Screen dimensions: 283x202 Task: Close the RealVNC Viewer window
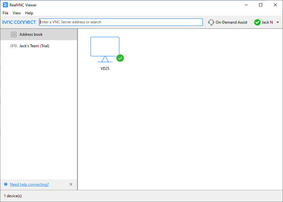click(275, 5)
